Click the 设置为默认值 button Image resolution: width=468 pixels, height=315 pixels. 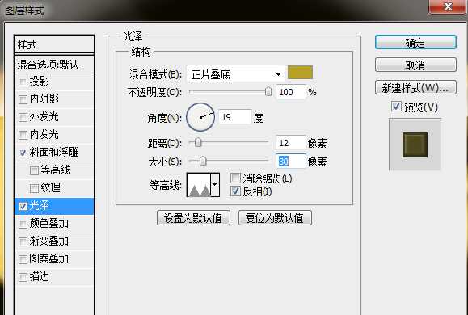[x=193, y=218]
